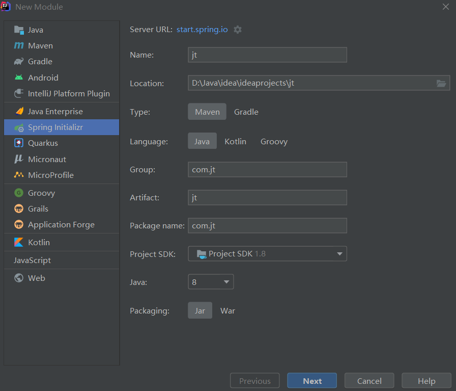Click the Package name field

pyautogui.click(x=267, y=225)
